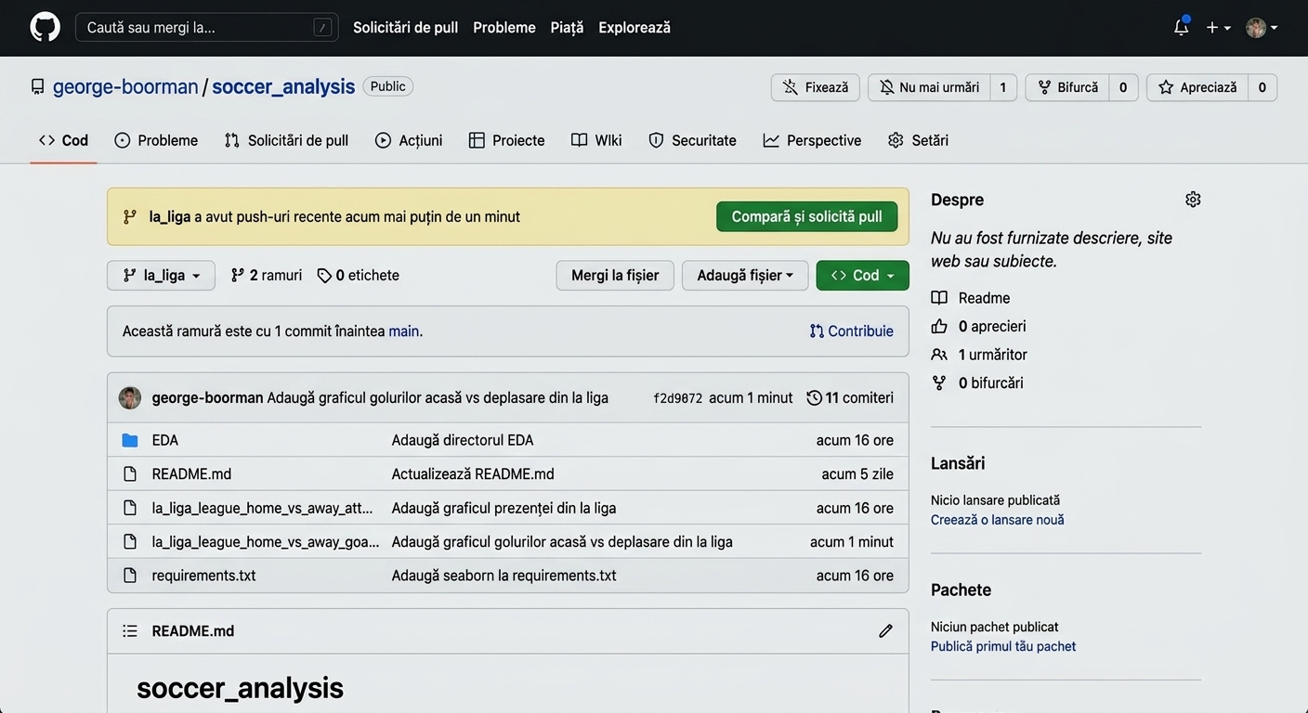Click the search or jump-to field

pyautogui.click(x=206, y=27)
